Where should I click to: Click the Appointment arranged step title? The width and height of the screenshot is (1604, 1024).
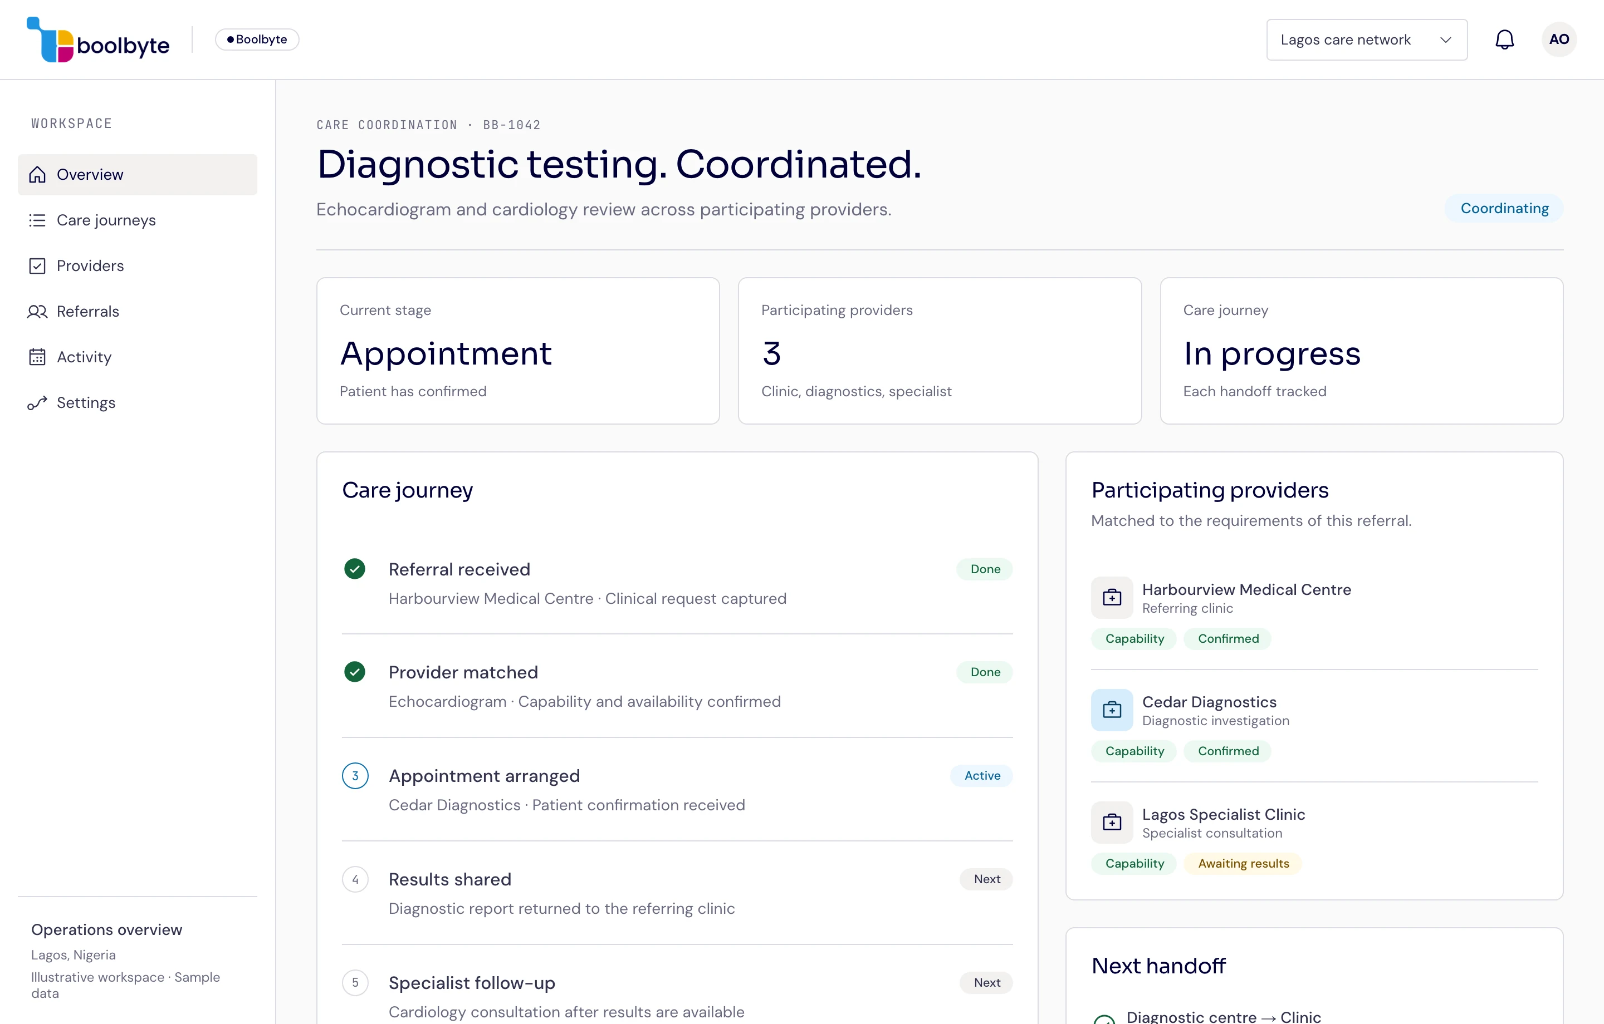point(485,776)
